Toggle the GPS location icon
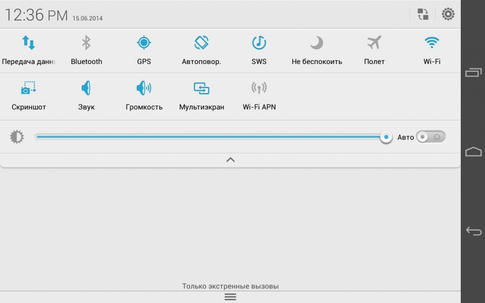Image resolution: width=485 pixels, height=303 pixels. (144, 44)
